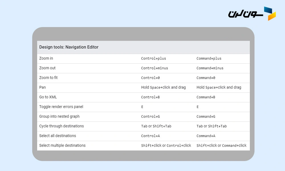Select the Zoom to fit label
285x171 pixels.
pos(48,78)
